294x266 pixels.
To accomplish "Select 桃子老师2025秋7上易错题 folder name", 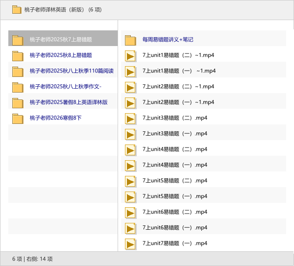I will [x=61, y=40].
